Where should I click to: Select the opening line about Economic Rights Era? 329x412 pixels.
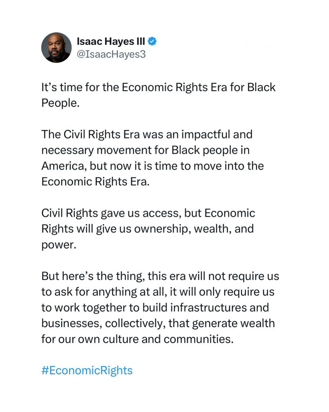[x=158, y=87]
